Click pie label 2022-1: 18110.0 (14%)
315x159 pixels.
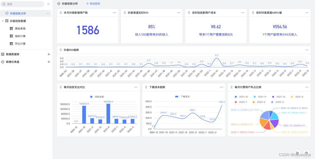(243, 132)
